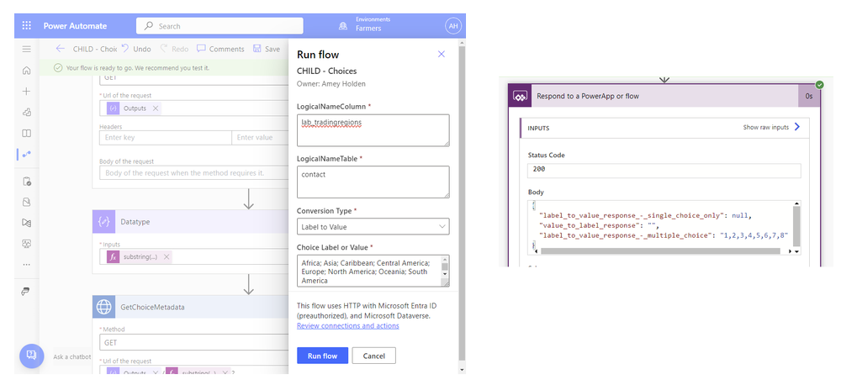Click the 'Owner: Amey Holden' text
This screenshot has height=385, width=841.
click(331, 84)
